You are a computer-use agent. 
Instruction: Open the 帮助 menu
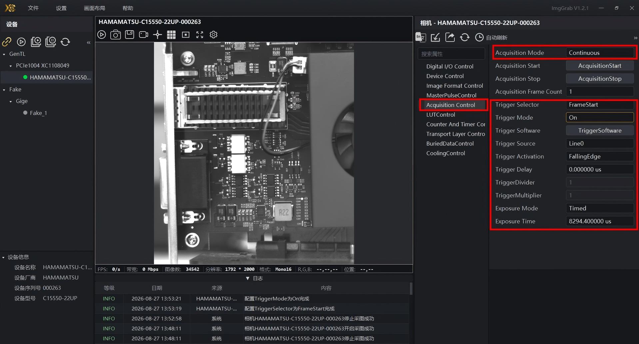[128, 8]
